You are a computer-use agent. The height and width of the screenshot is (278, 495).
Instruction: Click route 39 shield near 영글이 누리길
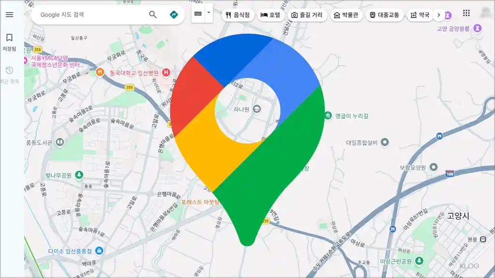439,136
